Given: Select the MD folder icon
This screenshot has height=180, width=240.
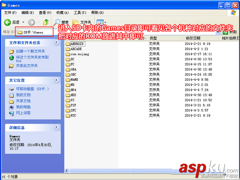Looking at the screenshot, I should point(68,85).
